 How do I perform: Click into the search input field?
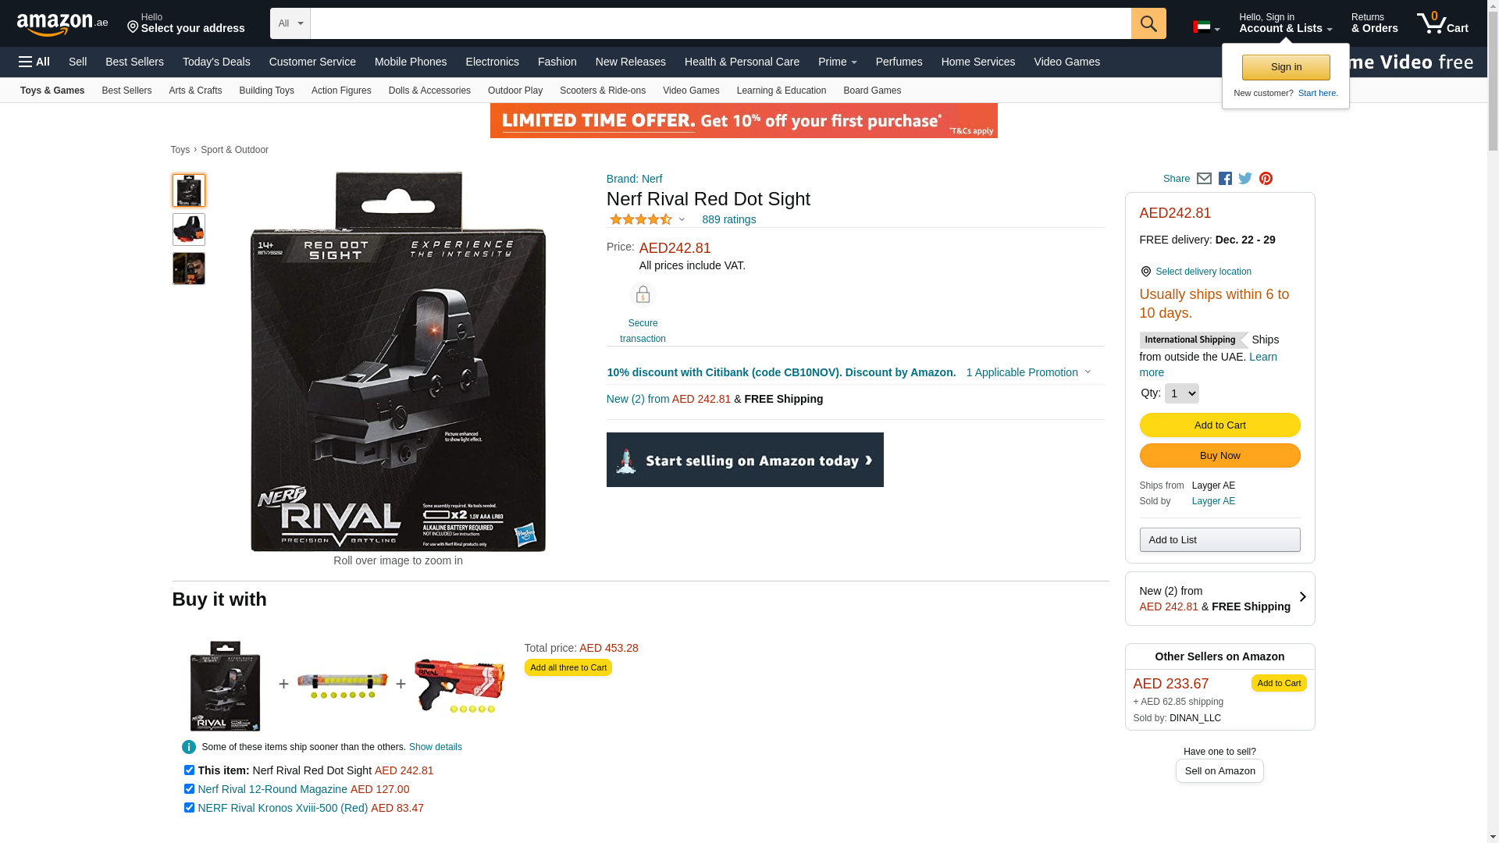pyautogui.click(x=721, y=23)
